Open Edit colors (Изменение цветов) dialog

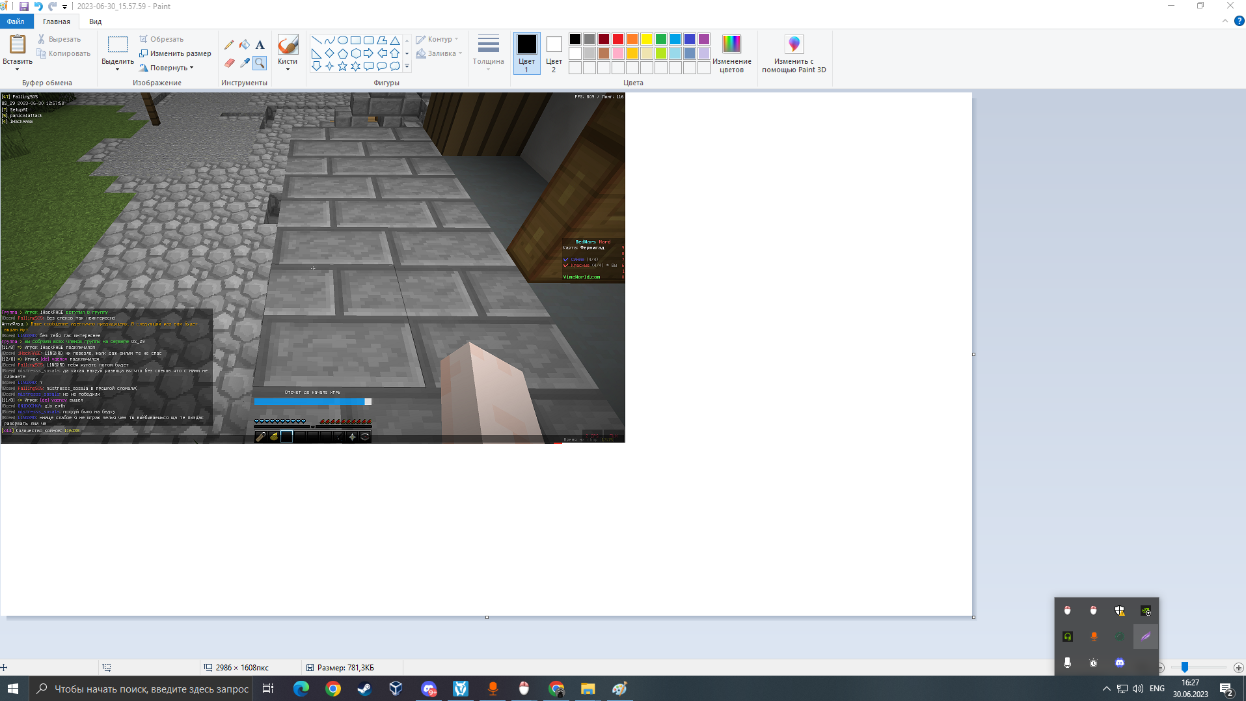[731, 53]
